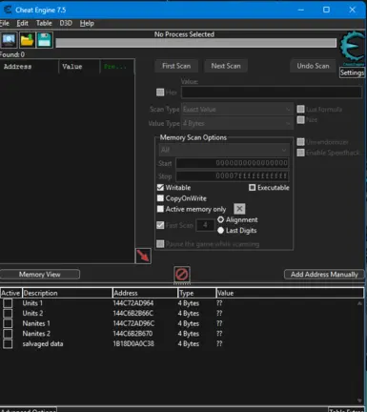Screen dimensions: 367x412
Task: Enable the Executable checkbox
Action: 252,188
